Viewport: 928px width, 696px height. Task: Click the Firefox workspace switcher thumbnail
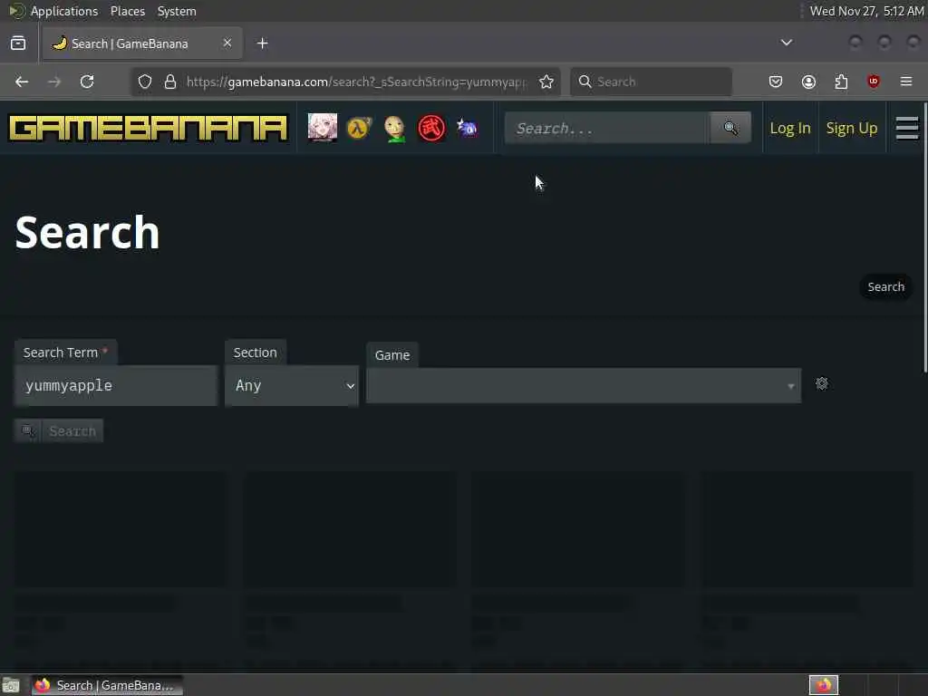point(824,685)
